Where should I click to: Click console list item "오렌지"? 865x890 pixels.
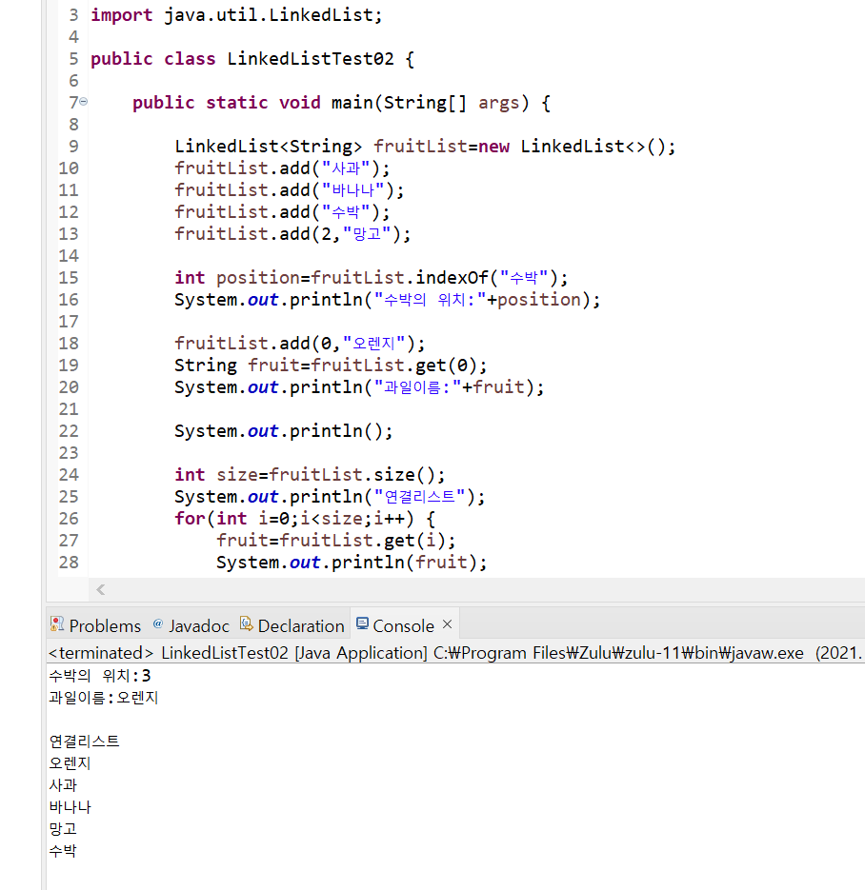(70, 762)
